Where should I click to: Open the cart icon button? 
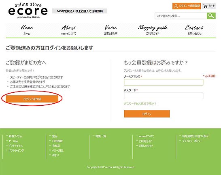click(208, 6)
